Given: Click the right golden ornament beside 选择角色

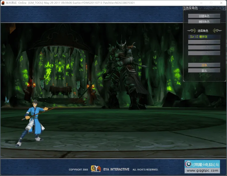Looking at the screenshot, I should pos(217,31).
